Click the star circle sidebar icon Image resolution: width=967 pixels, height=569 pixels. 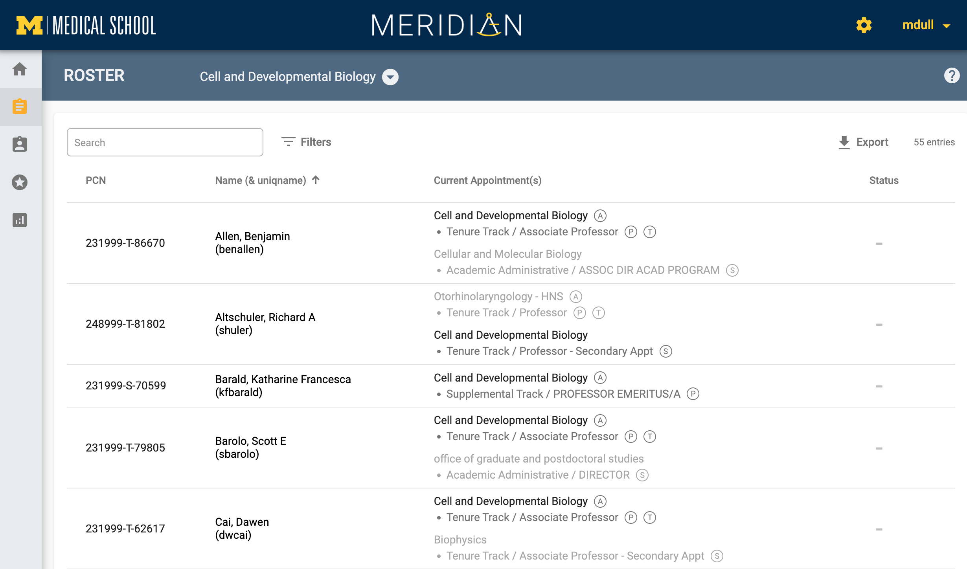tap(20, 182)
